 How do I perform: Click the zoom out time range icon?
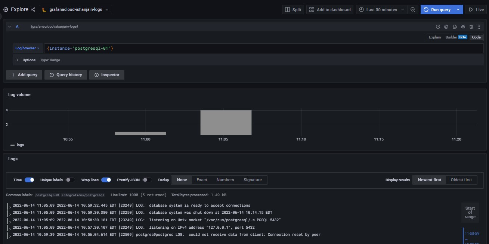tap(413, 10)
